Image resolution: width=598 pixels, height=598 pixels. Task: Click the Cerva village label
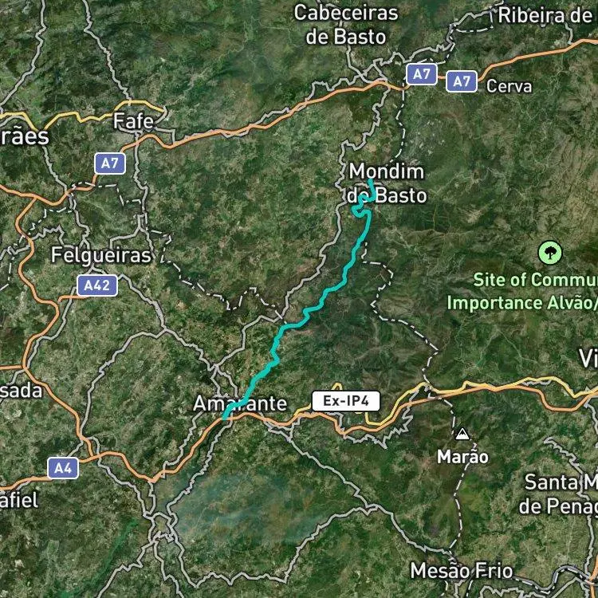509,86
